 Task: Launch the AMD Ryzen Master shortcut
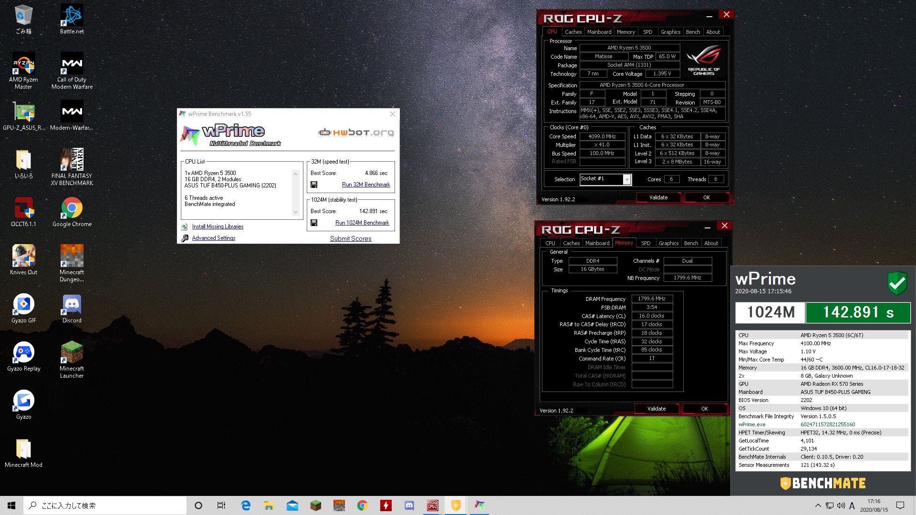pos(23,71)
